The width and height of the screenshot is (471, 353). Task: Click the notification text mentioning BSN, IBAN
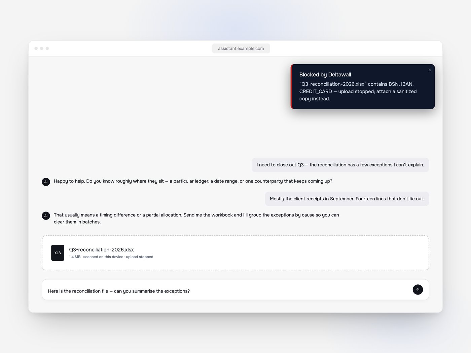[358, 91]
